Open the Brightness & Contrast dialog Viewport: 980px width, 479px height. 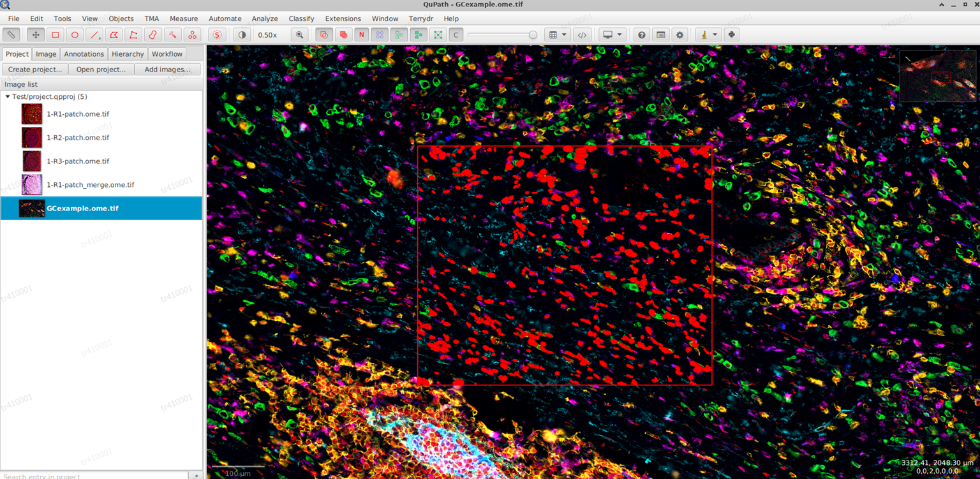pyautogui.click(x=242, y=34)
